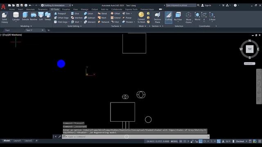Click the surface Extend tool

tap(115, 18)
